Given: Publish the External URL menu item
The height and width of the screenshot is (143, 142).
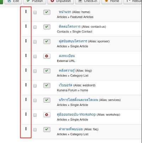Looking at the screenshot, I should coord(47,56).
